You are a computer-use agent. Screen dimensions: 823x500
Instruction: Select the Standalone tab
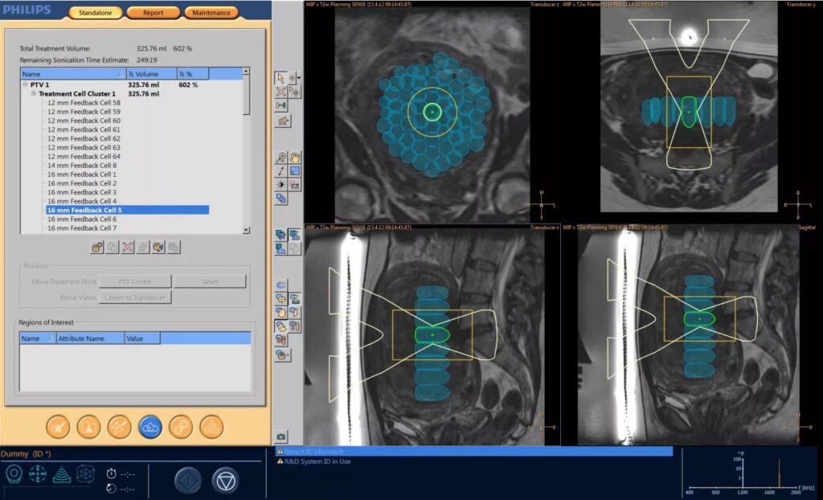[x=94, y=13]
